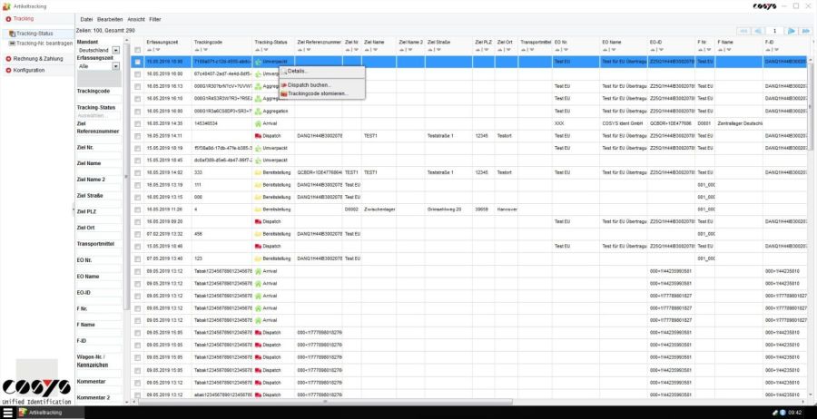The height and width of the screenshot is (419, 817).
Task: Open the Mandant dropdown showing Deutschland
Action: [115, 50]
